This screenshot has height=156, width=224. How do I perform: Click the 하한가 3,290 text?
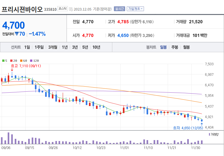pyautogui.click(x=142, y=35)
